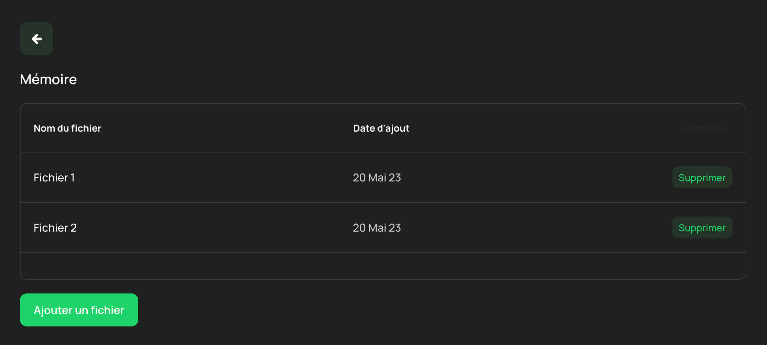
Task: Click the word Mai in Fichier 1's date
Action: tap(377, 178)
